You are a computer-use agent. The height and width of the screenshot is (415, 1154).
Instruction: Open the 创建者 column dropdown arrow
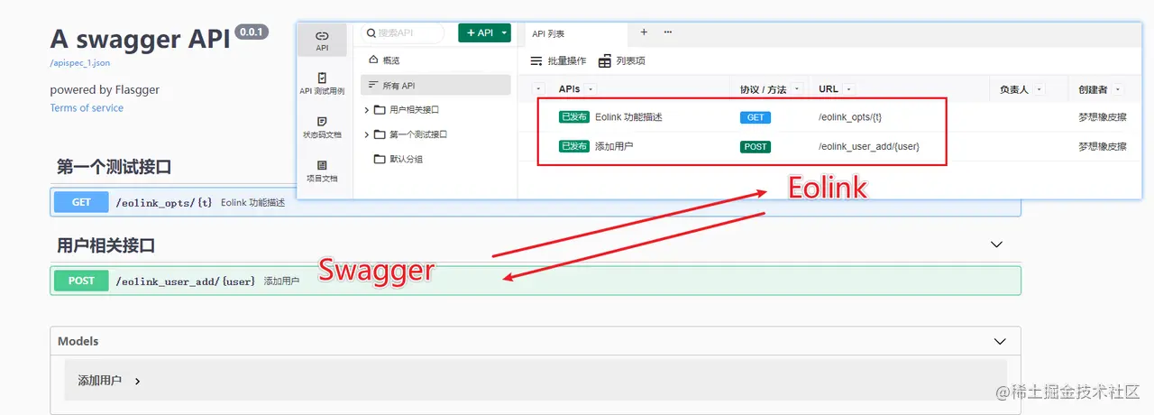click(1118, 89)
